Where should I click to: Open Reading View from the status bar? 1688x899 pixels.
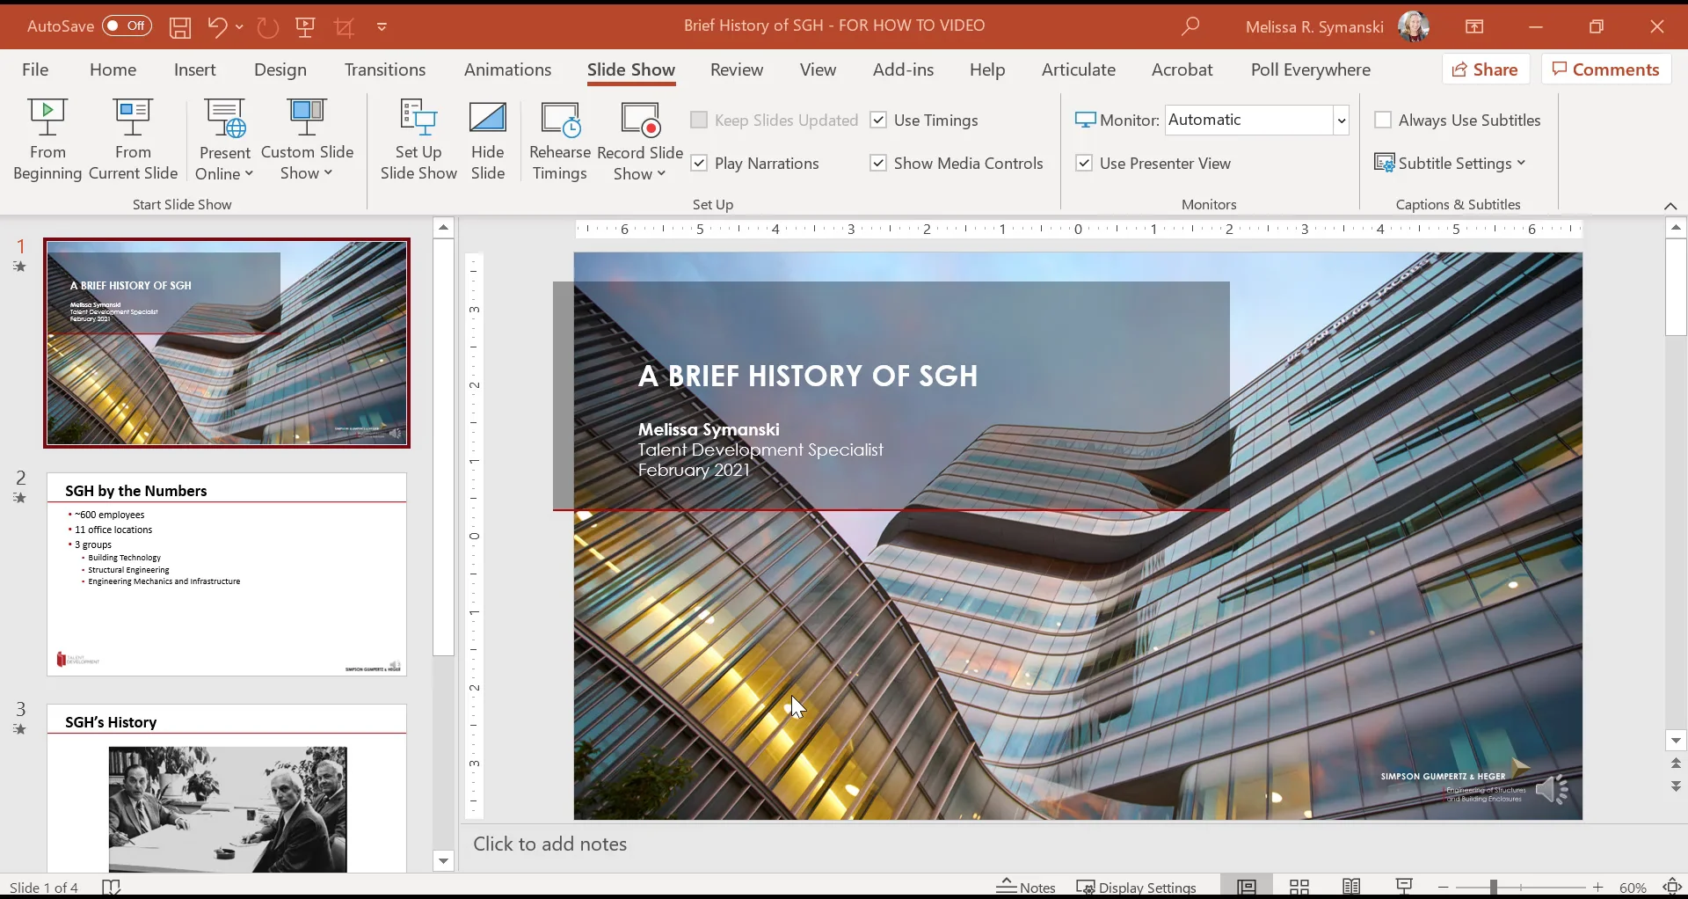(x=1351, y=887)
